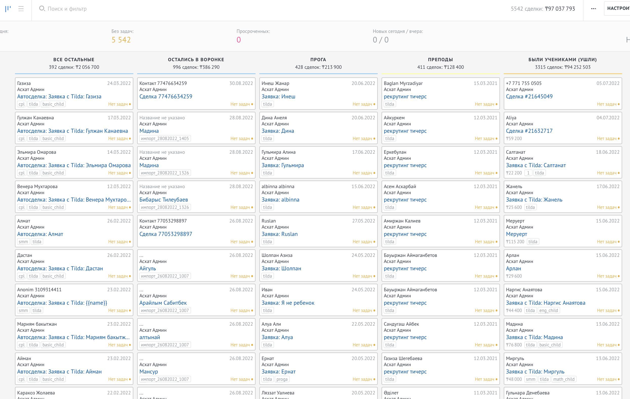Open deal Заявка: Ернат
The width and height of the screenshot is (630, 399).
[x=279, y=371]
